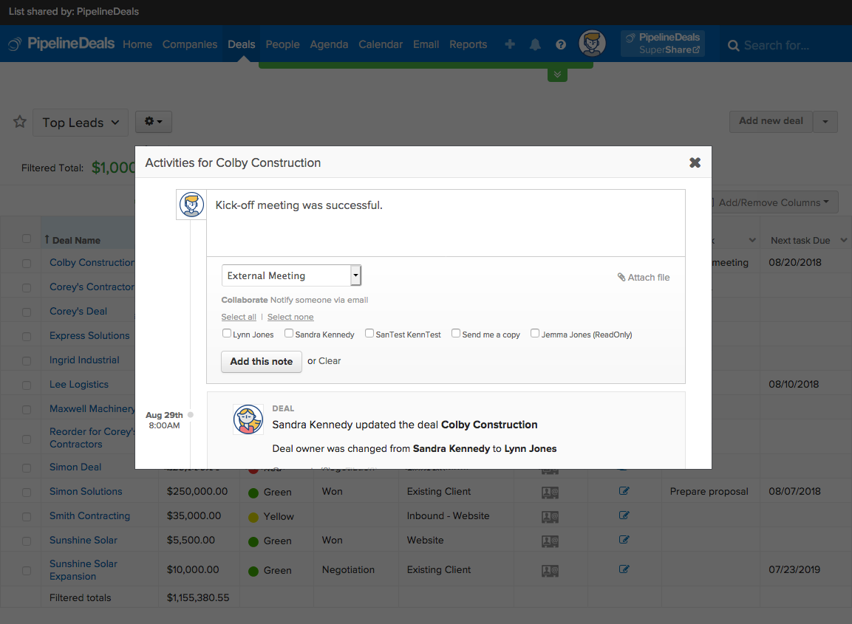Click green status dot in Sunshine Solar Expansion row

tap(253, 572)
